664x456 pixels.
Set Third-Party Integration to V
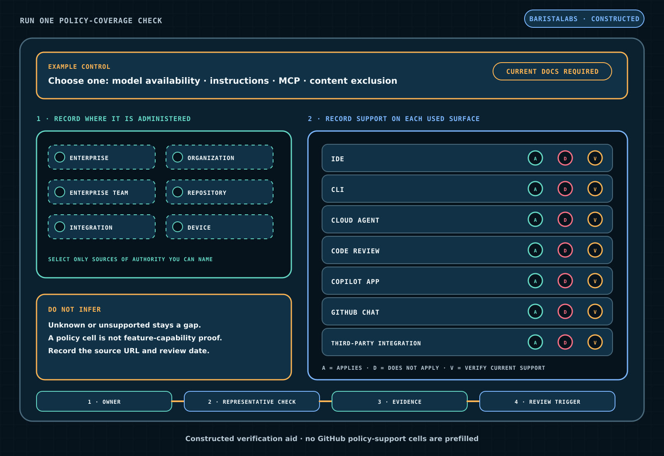(x=595, y=342)
